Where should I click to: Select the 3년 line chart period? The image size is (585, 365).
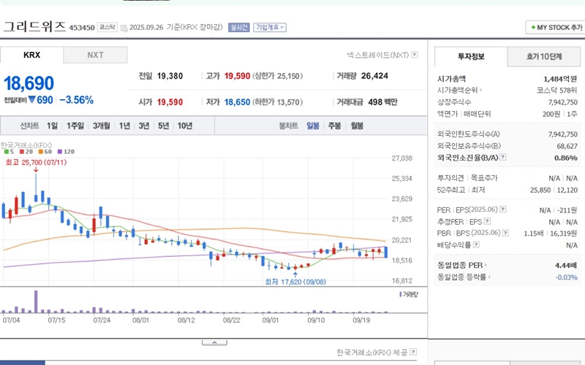[143, 126]
